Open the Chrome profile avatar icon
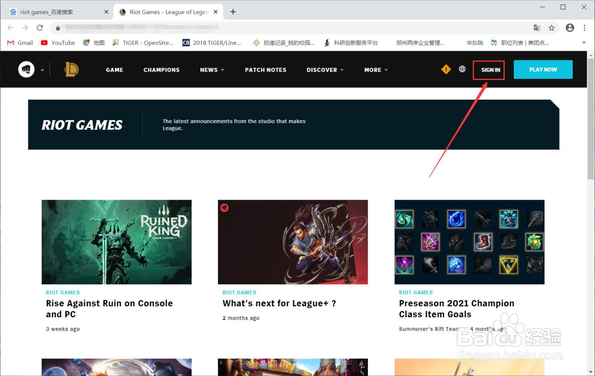This screenshot has height=376, width=595. (570, 28)
